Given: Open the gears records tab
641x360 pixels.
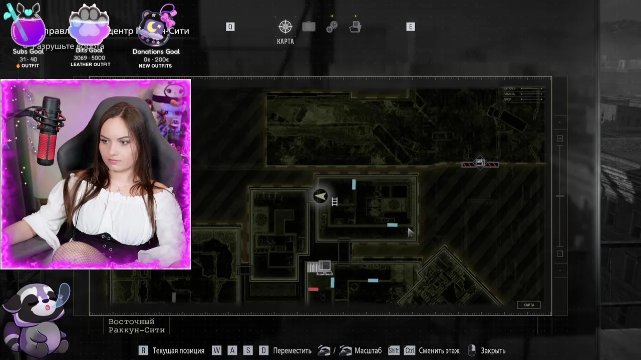Looking at the screenshot, I should tap(332, 27).
